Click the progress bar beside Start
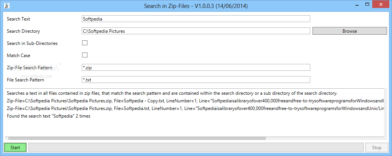 tap(196, 148)
